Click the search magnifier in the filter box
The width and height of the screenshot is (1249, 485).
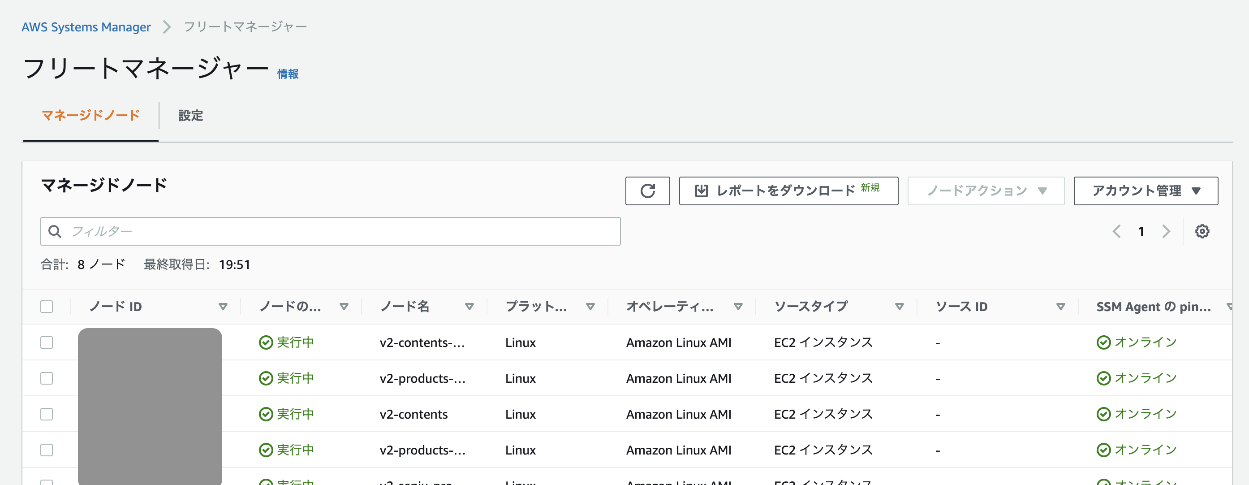pos(55,231)
